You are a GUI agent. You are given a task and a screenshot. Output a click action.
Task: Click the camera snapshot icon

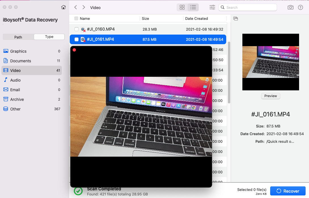coord(290,7)
